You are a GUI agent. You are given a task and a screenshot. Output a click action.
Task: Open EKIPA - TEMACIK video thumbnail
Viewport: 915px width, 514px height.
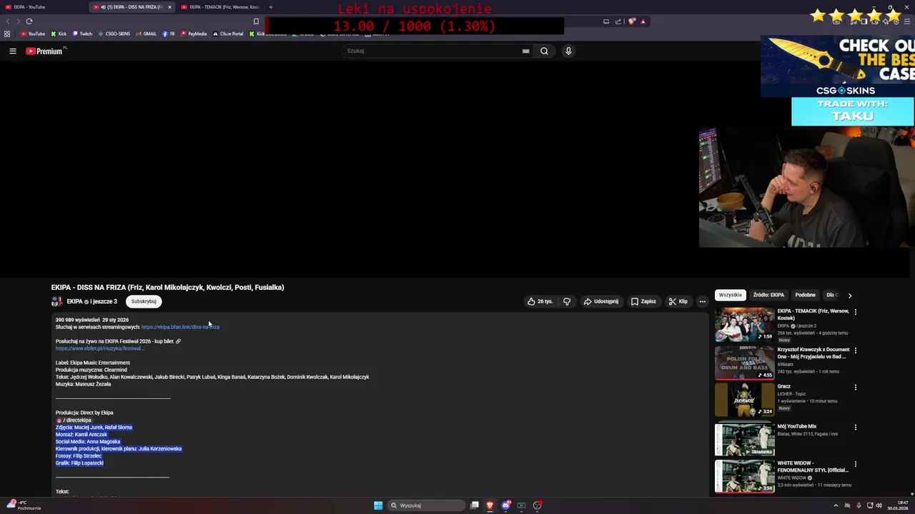coord(744,324)
